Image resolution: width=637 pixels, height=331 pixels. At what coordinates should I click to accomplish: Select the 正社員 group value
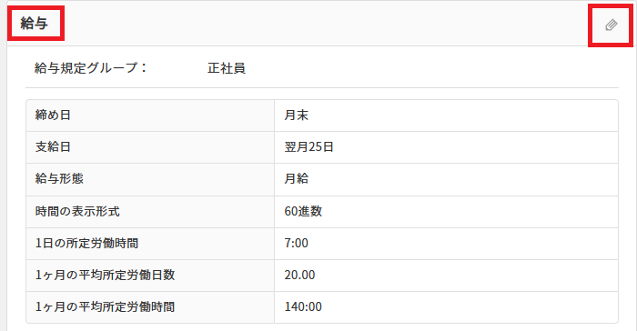click(x=227, y=68)
